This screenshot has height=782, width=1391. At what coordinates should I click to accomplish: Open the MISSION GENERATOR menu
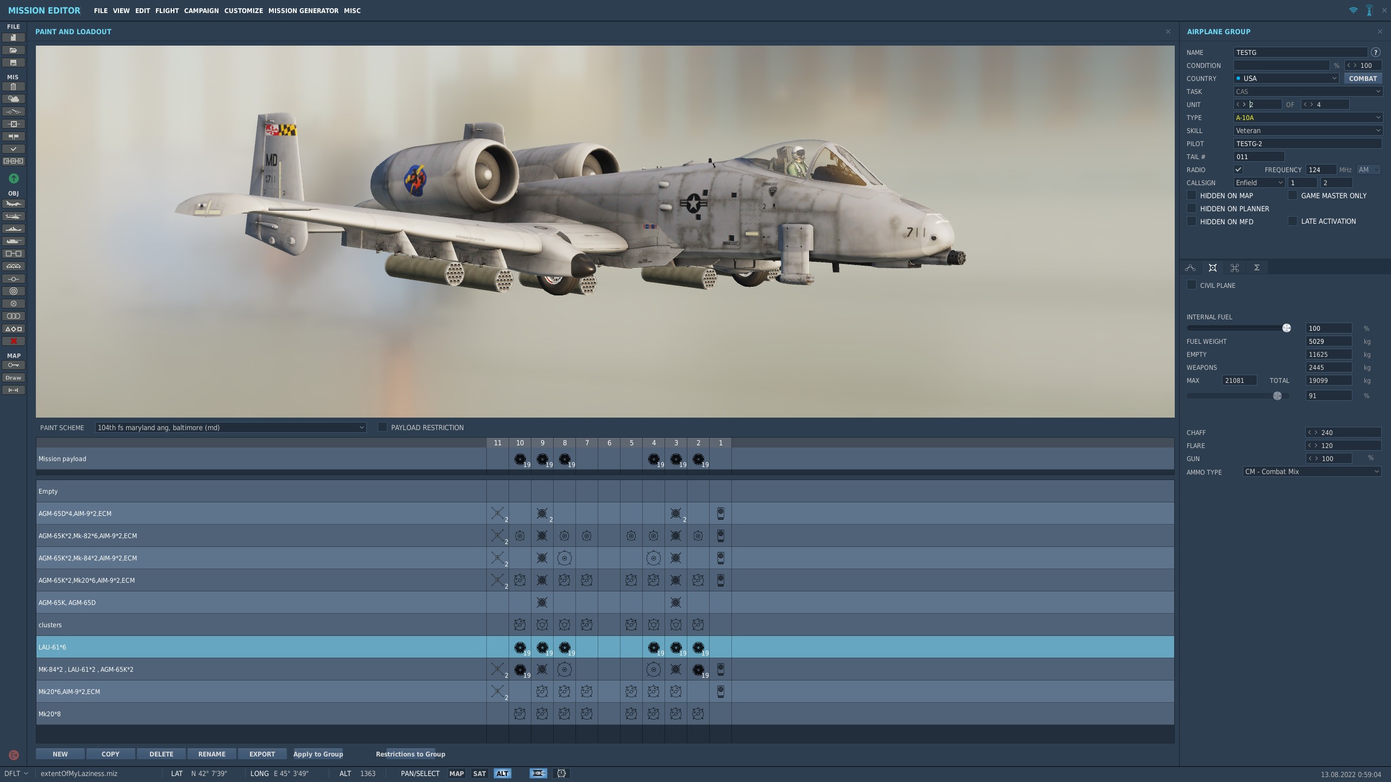[x=303, y=10]
